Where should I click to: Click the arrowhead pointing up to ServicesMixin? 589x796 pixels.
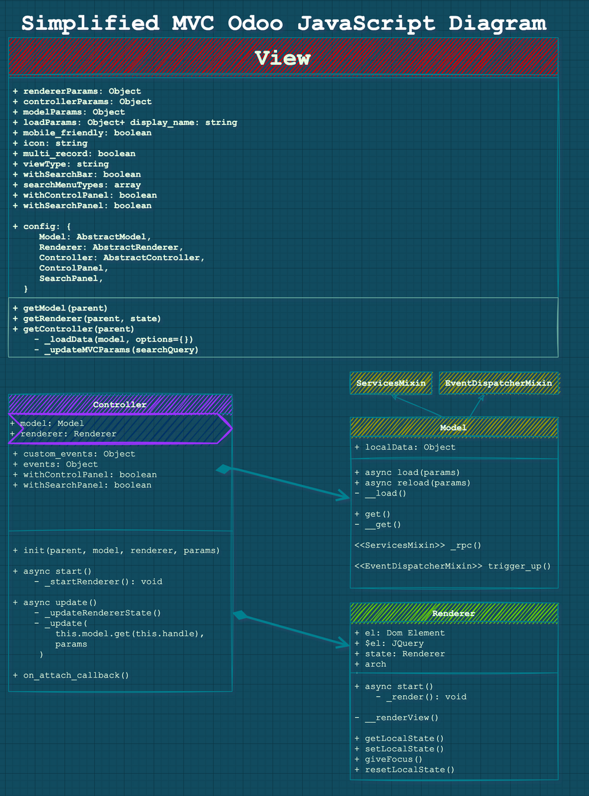point(395,397)
